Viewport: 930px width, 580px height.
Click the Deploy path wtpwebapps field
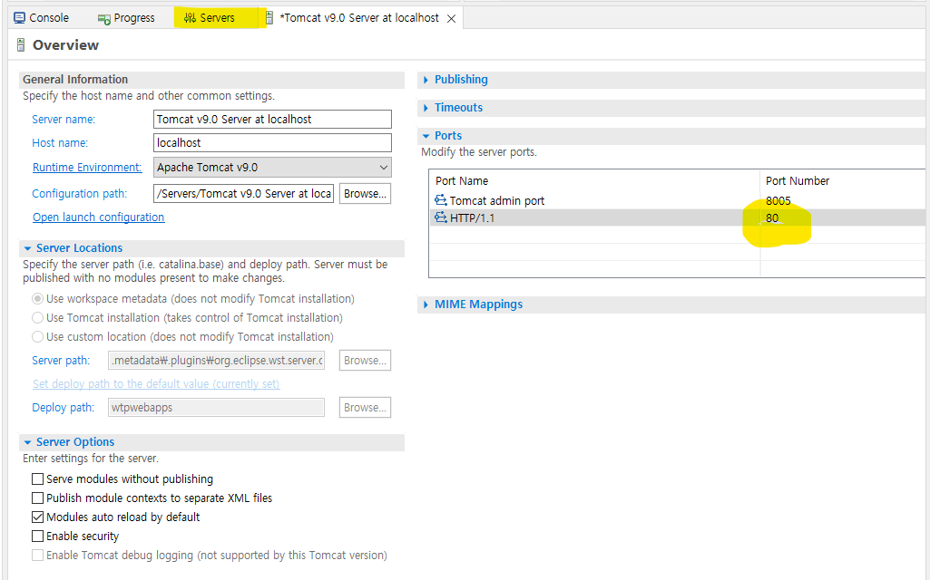pos(217,408)
